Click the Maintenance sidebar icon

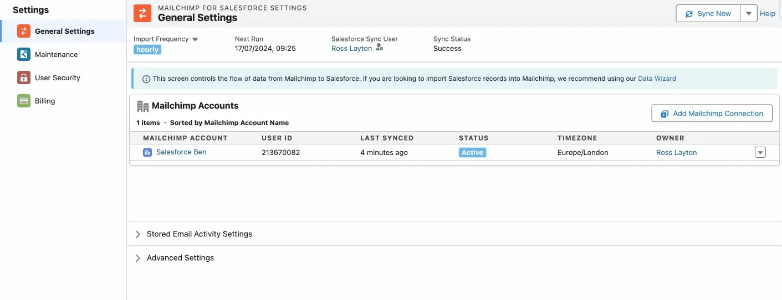click(23, 54)
